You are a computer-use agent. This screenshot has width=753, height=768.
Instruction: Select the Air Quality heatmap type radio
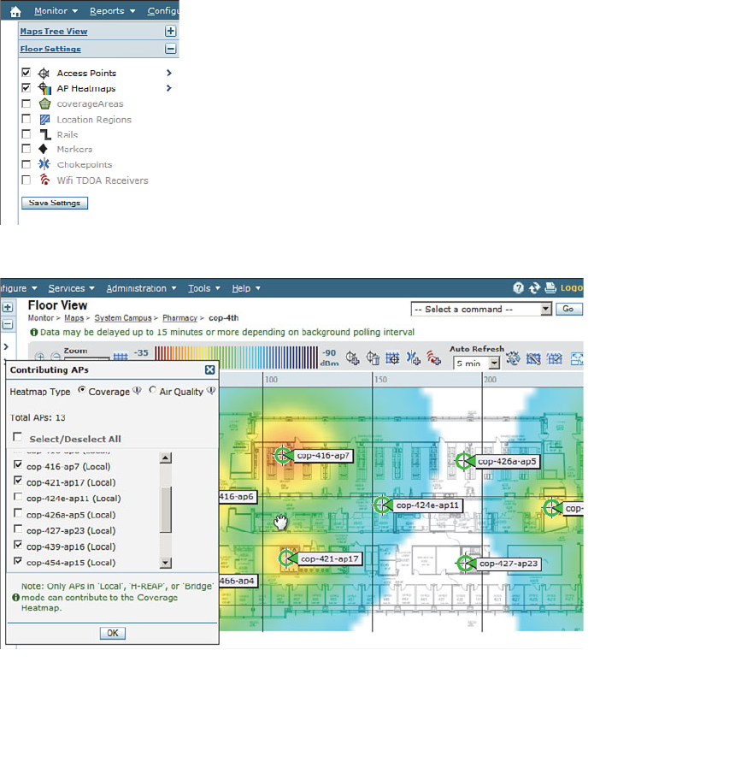point(153,390)
